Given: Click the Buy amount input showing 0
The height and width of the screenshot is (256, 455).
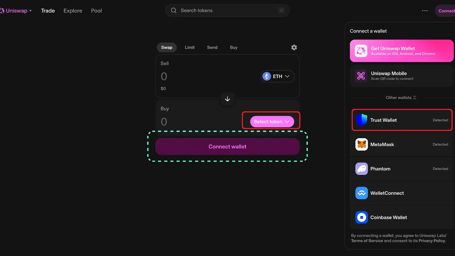Looking at the screenshot, I should [x=164, y=122].
